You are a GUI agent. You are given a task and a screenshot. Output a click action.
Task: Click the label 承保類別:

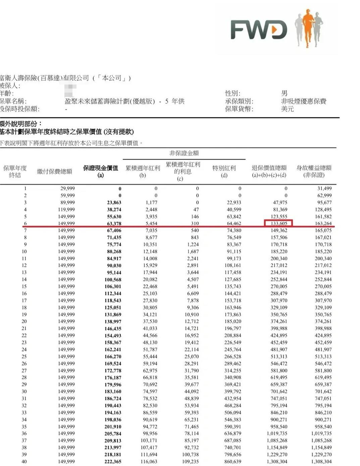[x=239, y=101]
